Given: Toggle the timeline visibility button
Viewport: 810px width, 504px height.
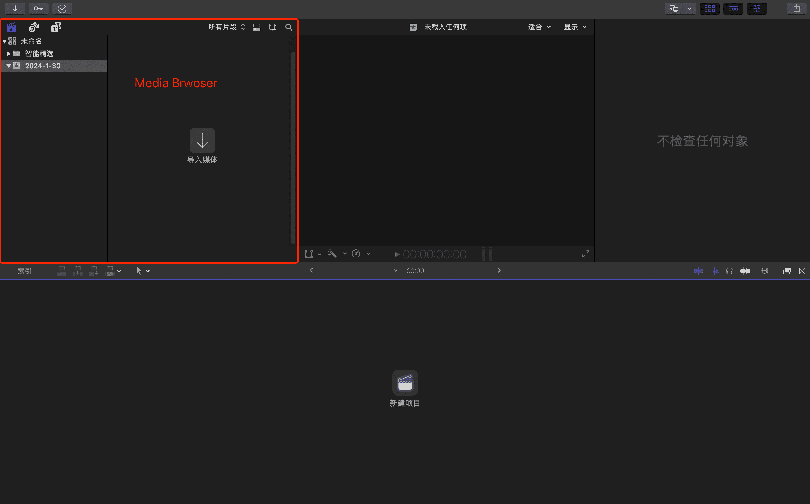Looking at the screenshot, I should click(x=733, y=8).
